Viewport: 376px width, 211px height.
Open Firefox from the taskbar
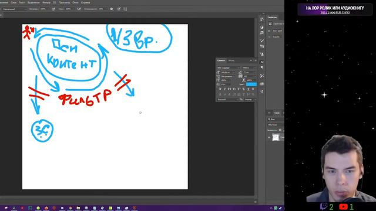[x=46, y=208]
